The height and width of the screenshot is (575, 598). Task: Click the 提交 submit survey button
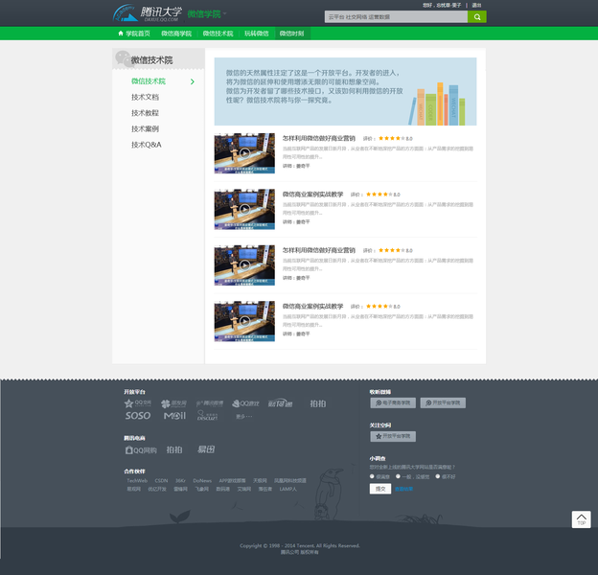pos(380,489)
